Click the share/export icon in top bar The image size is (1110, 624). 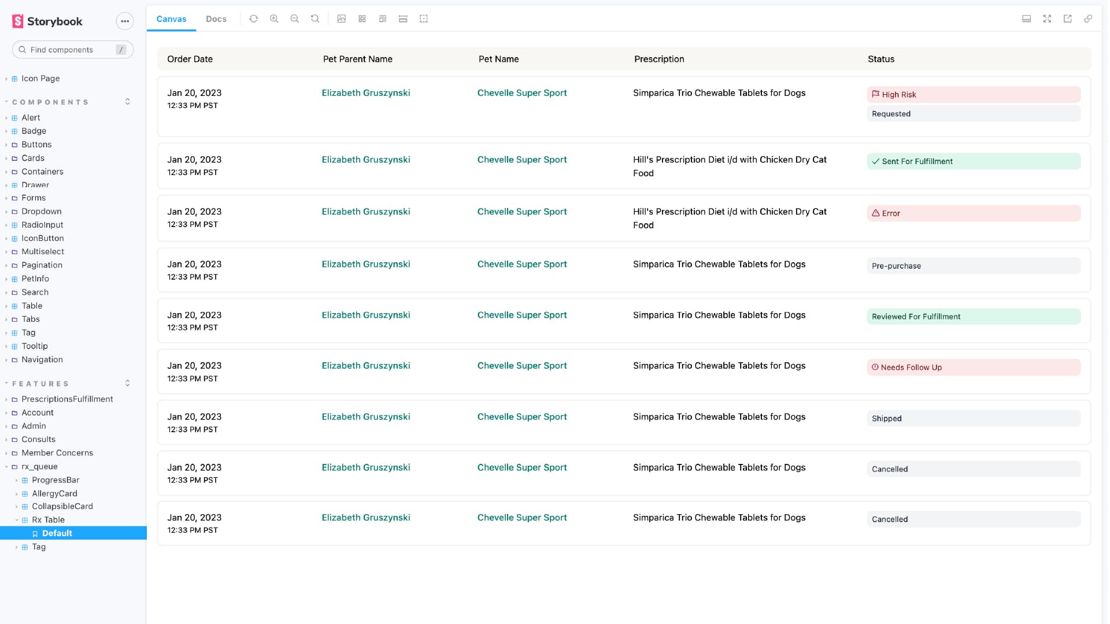click(x=1068, y=18)
